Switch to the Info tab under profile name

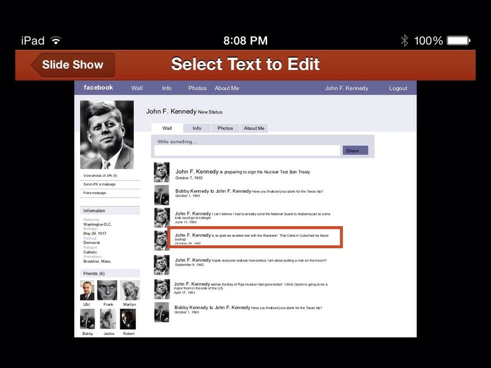click(x=197, y=128)
